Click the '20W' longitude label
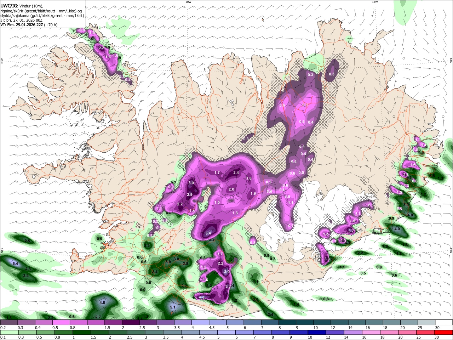The width and height of the screenshot is (453, 340). click(x=188, y=2)
